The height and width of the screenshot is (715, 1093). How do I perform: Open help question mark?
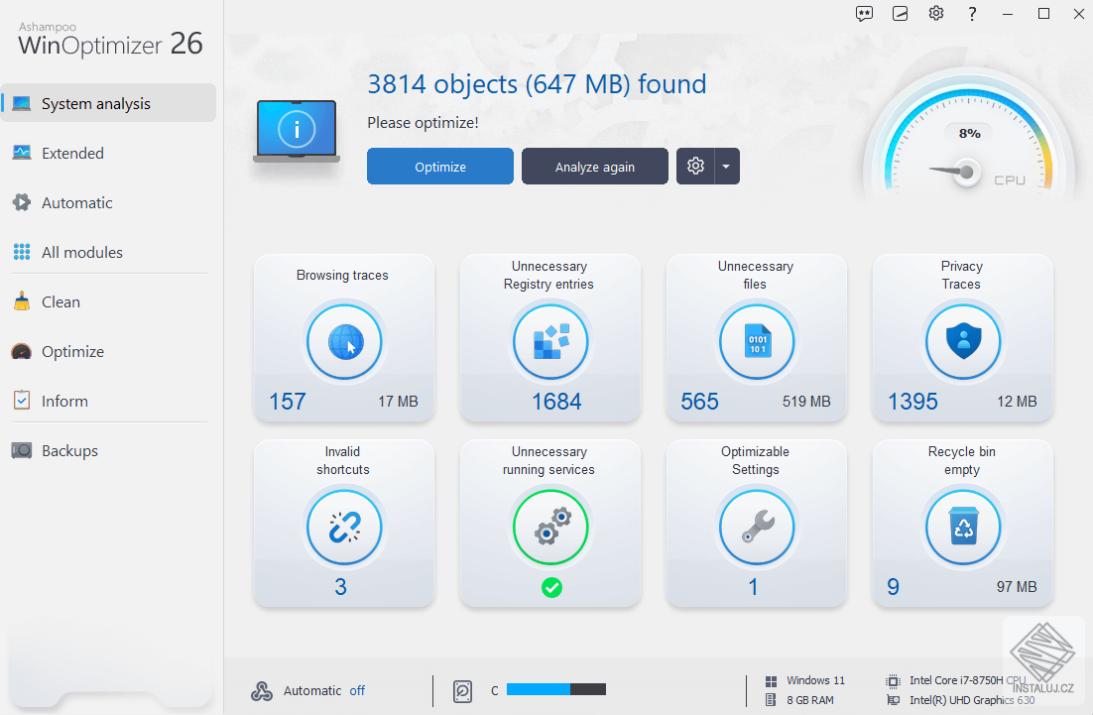coord(972,14)
